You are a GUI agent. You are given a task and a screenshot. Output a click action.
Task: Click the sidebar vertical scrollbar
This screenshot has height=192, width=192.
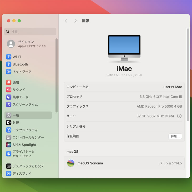pyautogui.click(x=57, y=75)
